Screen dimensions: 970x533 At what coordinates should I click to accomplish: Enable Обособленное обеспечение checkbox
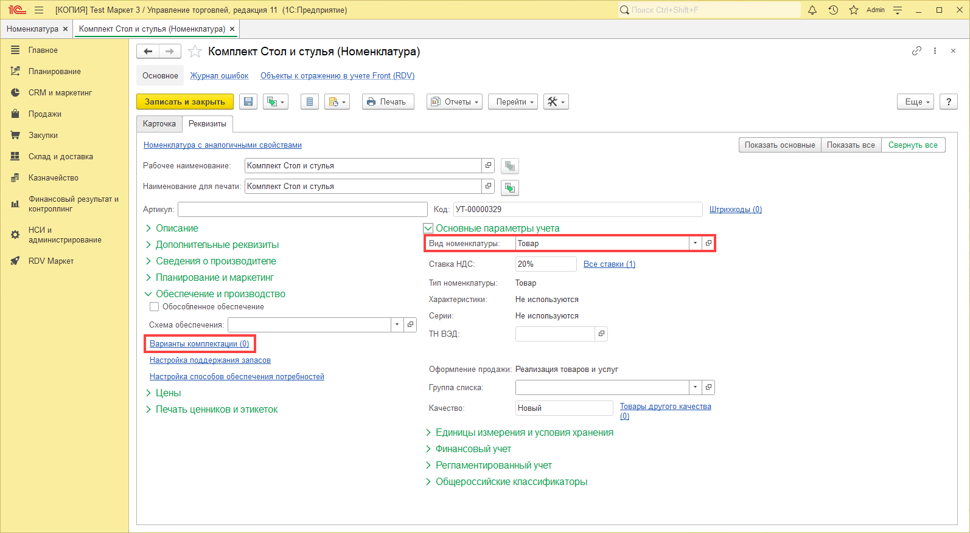[155, 307]
